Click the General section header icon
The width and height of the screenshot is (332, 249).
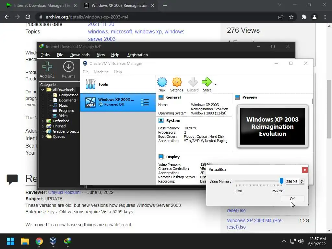(161, 97)
